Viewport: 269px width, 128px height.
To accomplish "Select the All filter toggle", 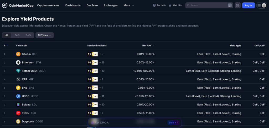I will coord(7,35).
